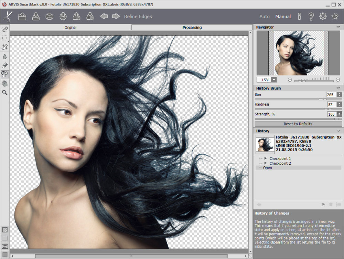Open preferences gear icon
The width and height of the screenshot is (344, 259).
coord(323,16)
